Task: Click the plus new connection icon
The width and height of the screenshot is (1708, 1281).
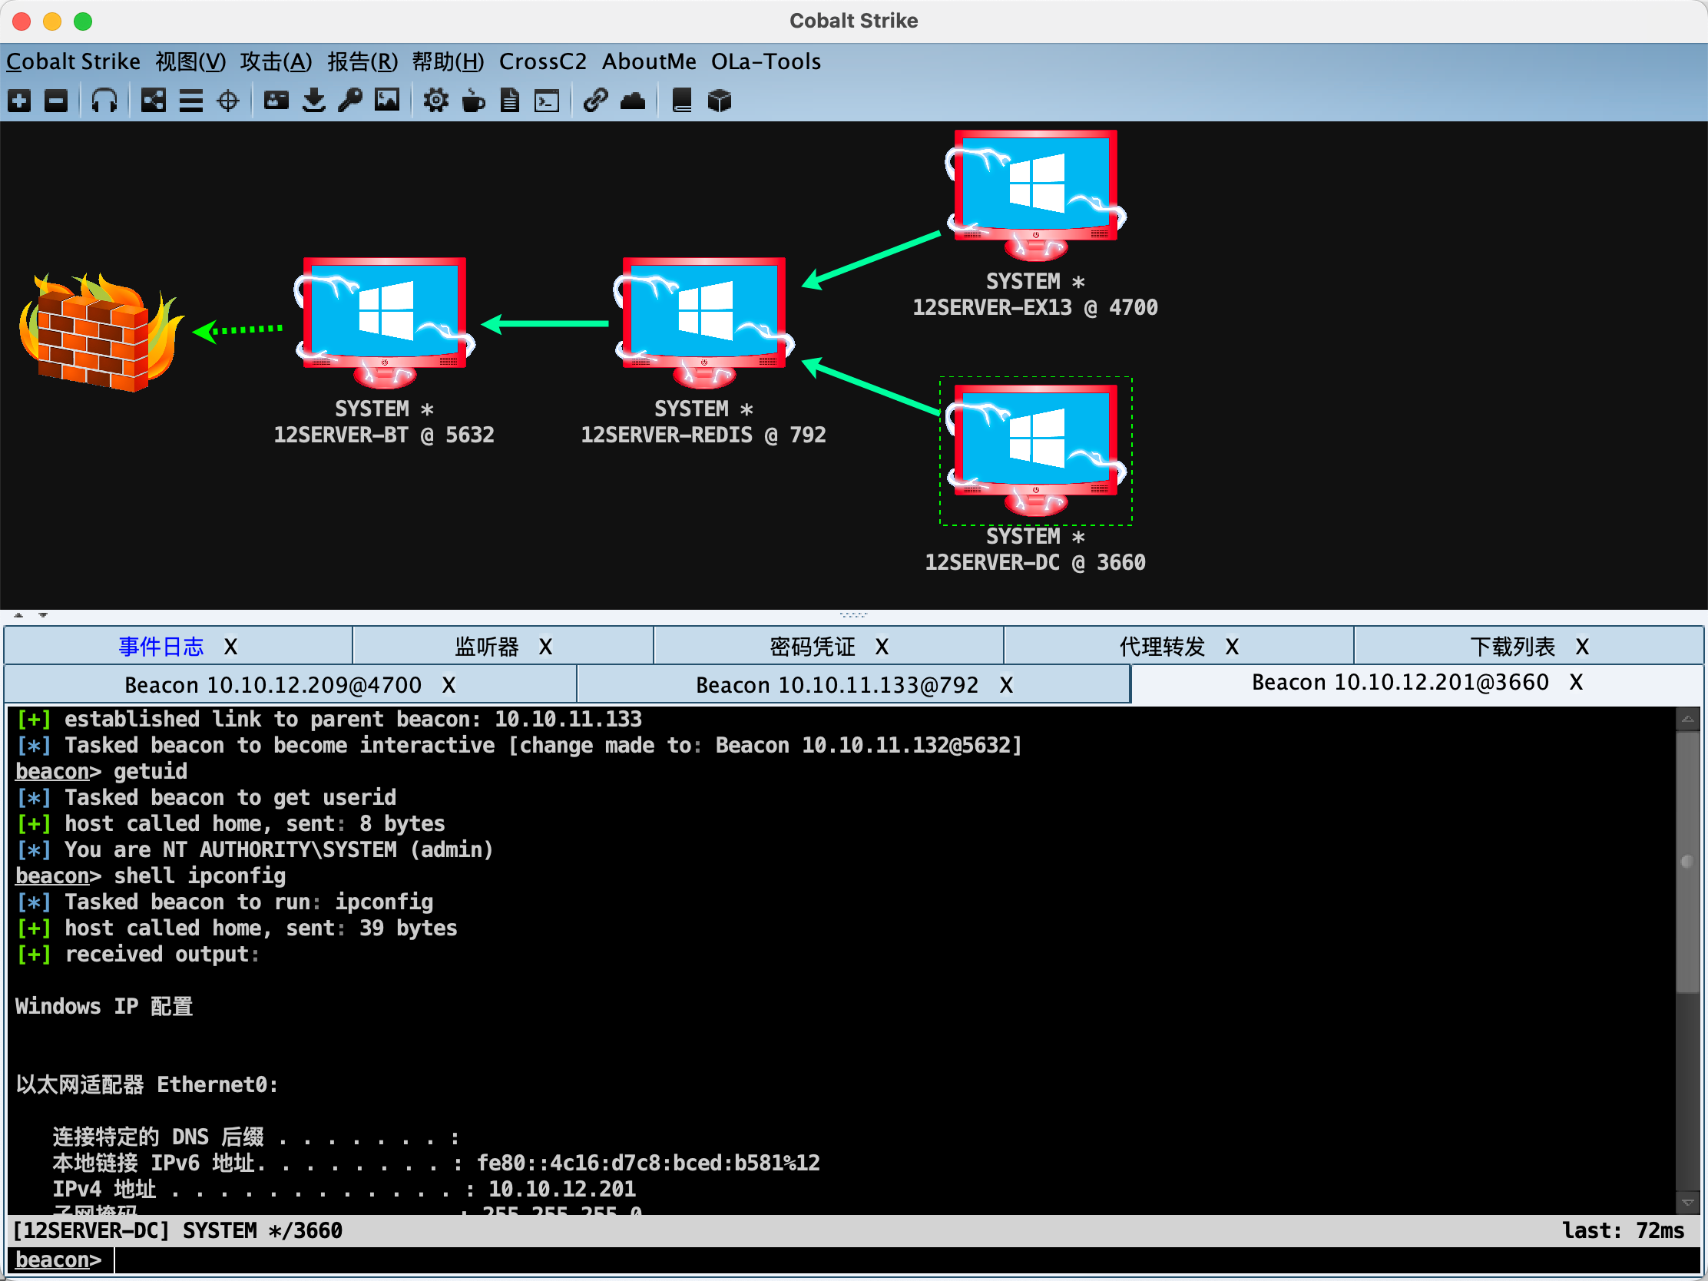Action: (19, 101)
